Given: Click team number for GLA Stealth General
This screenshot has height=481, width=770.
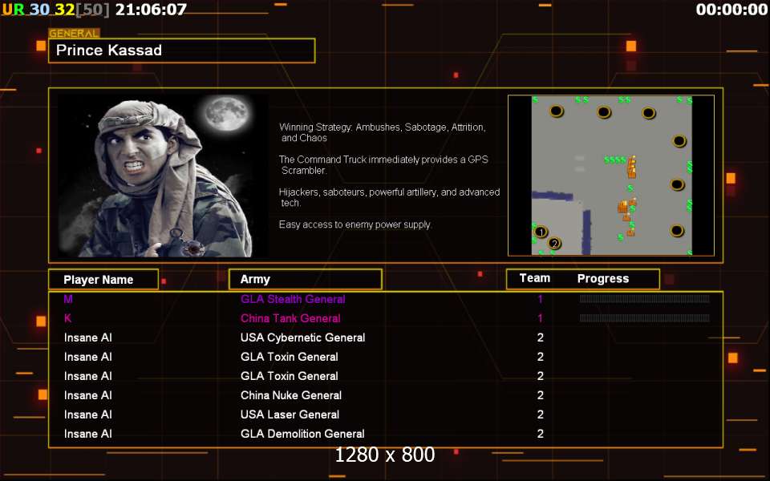Looking at the screenshot, I should (x=540, y=299).
